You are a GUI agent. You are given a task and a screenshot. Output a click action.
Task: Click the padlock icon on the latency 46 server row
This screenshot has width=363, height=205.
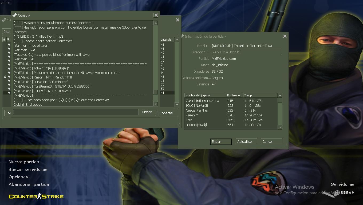click(x=5, y=77)
